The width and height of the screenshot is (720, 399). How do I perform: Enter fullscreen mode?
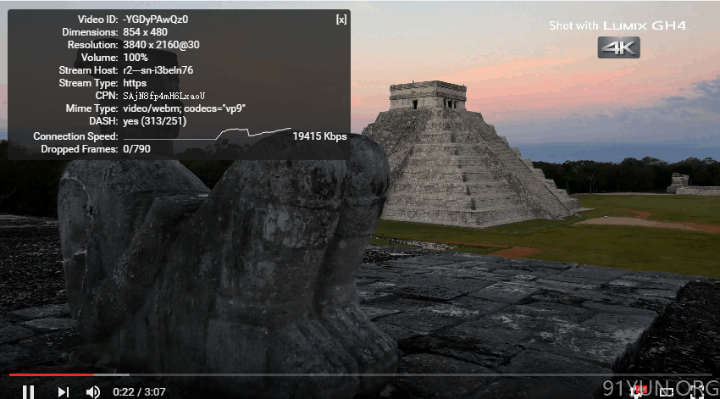coord(696,391)
